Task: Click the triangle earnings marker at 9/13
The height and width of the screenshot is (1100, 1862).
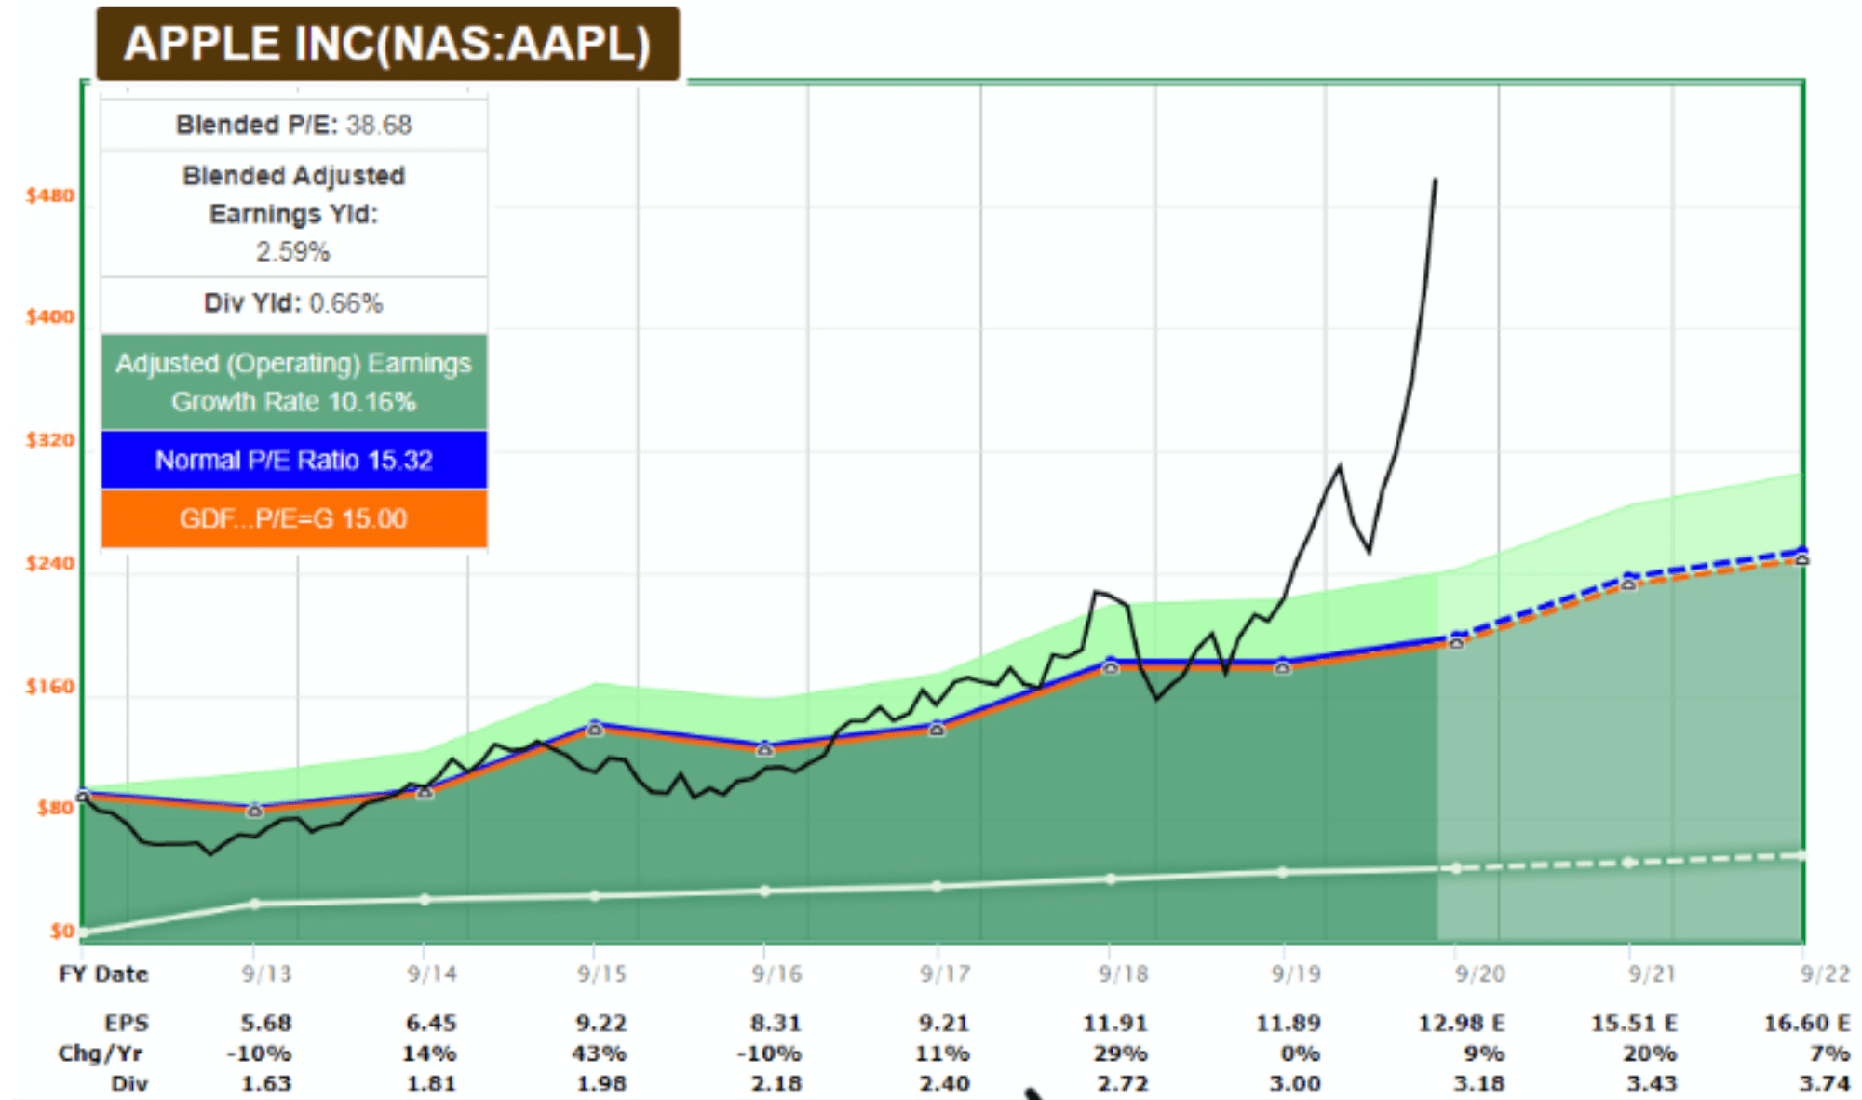Action: point(254,812)
